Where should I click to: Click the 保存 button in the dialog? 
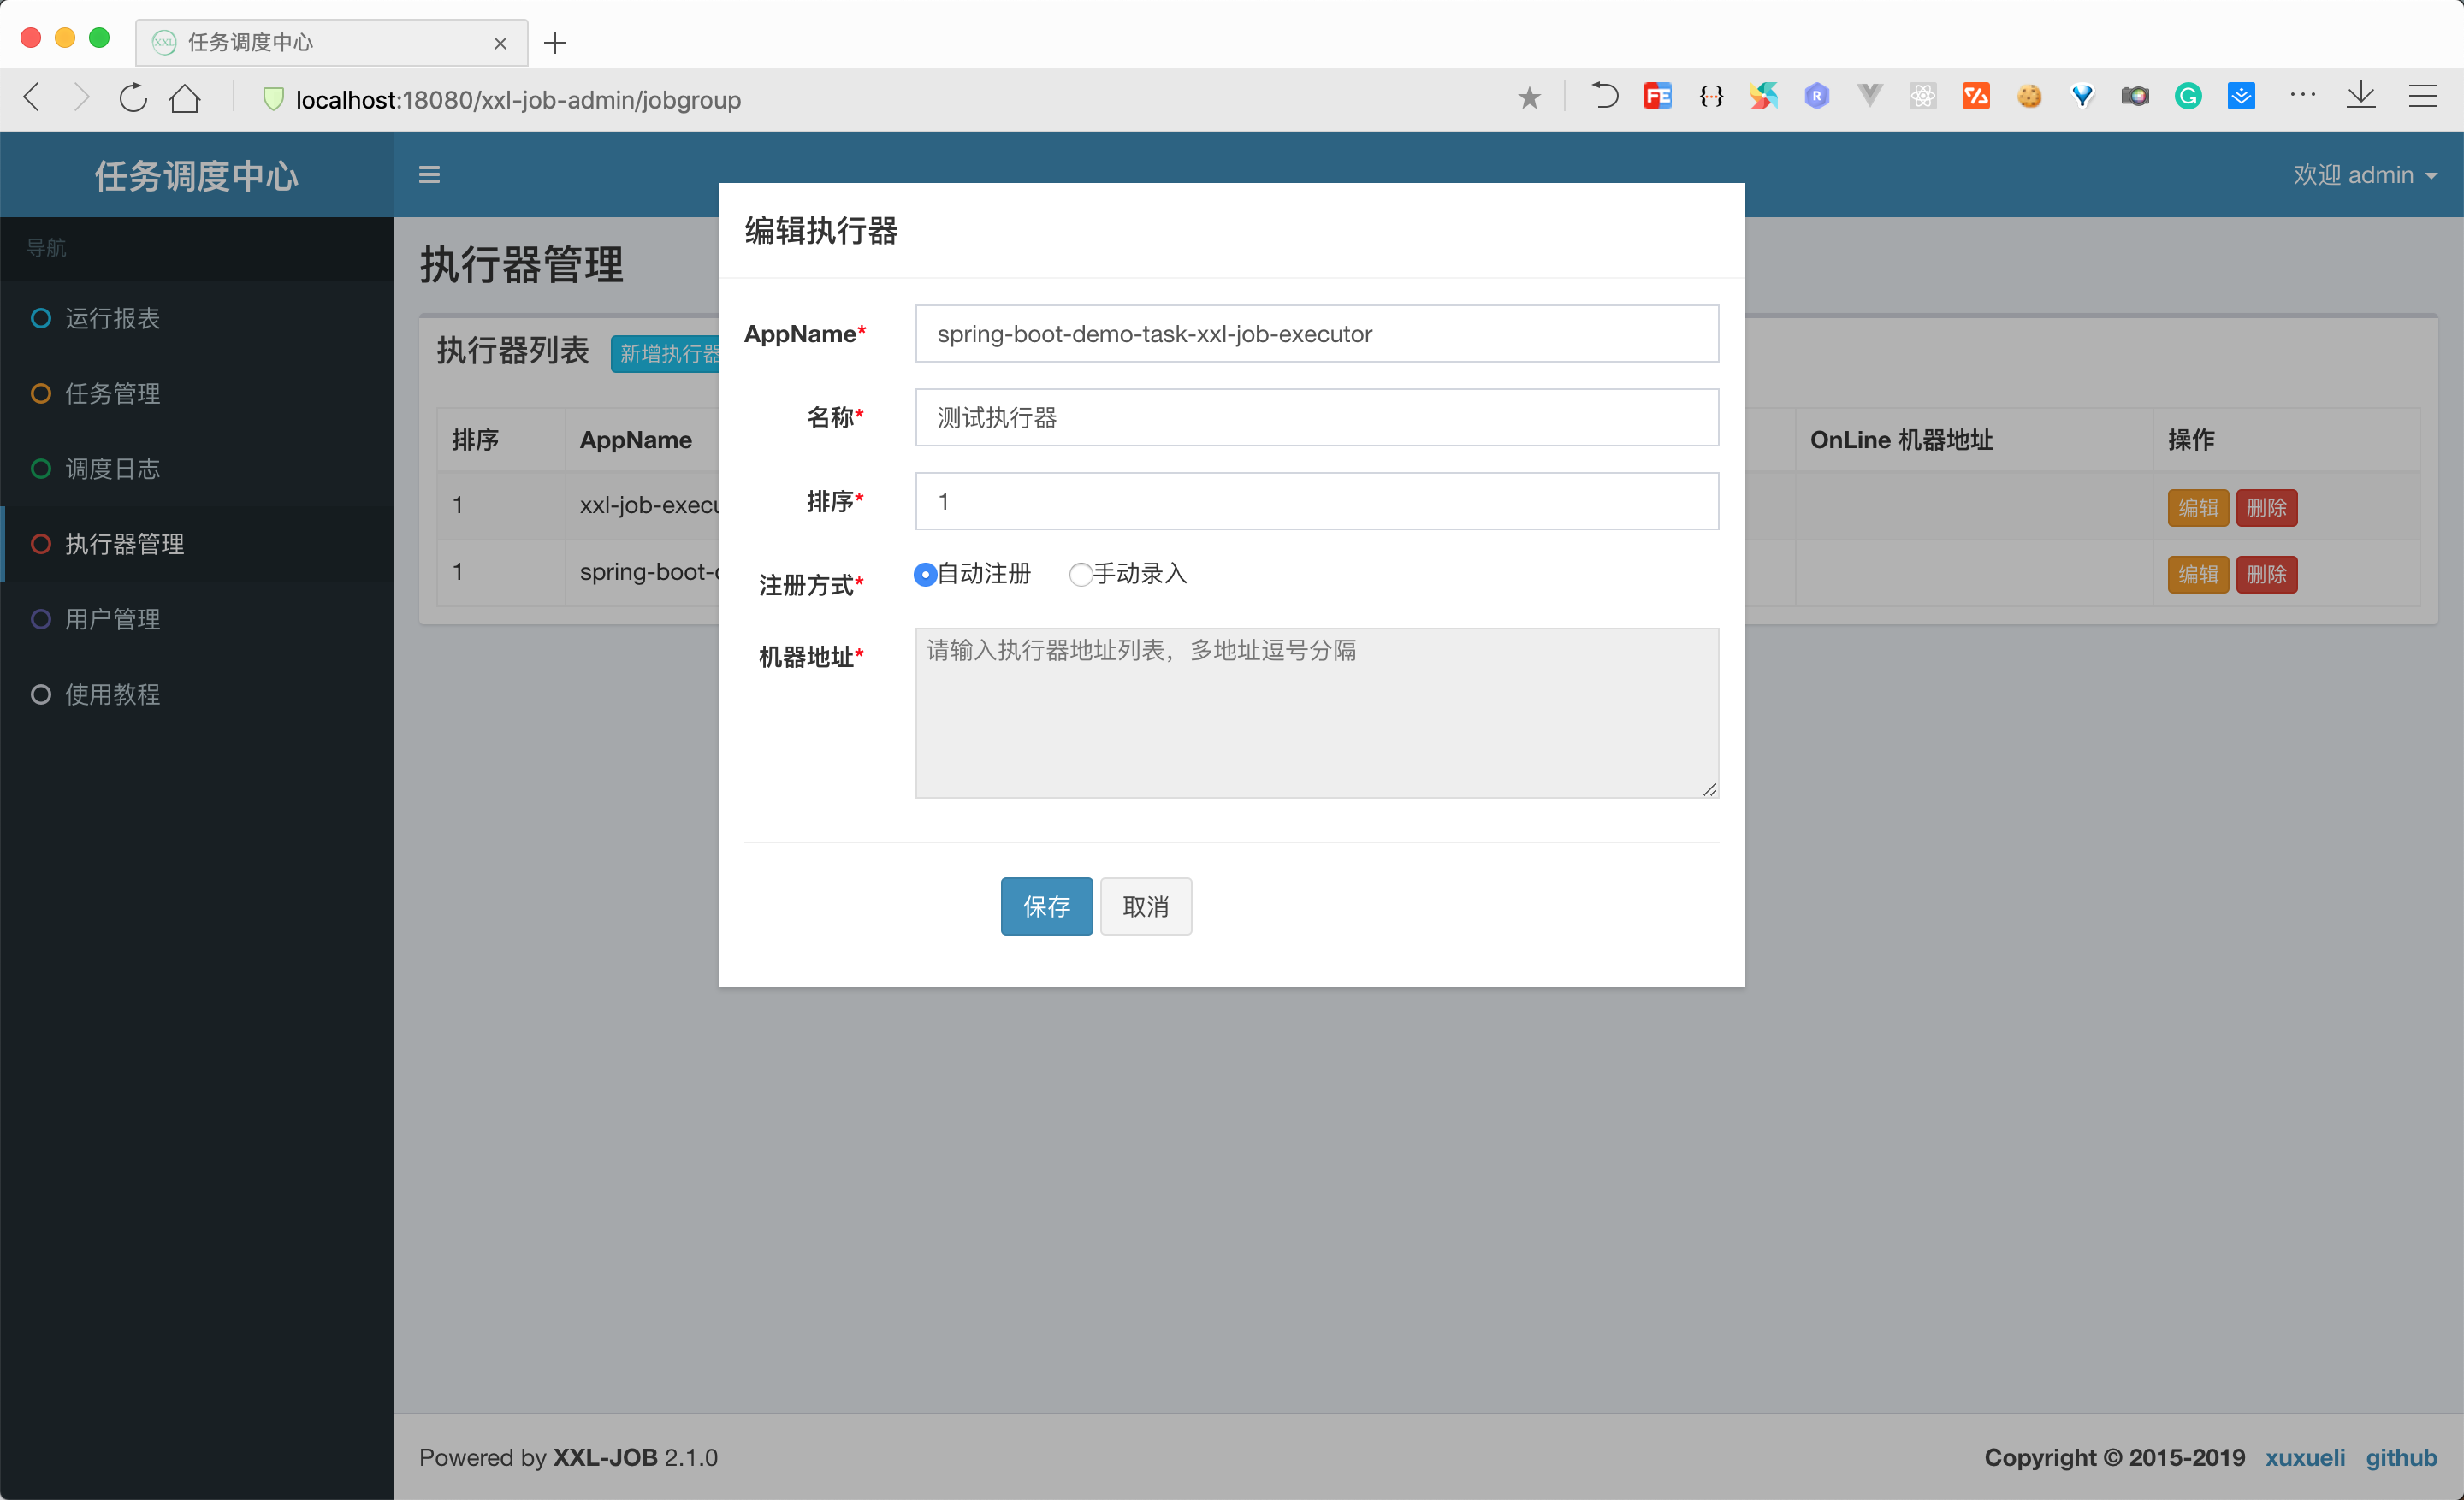click(1046, 906)
